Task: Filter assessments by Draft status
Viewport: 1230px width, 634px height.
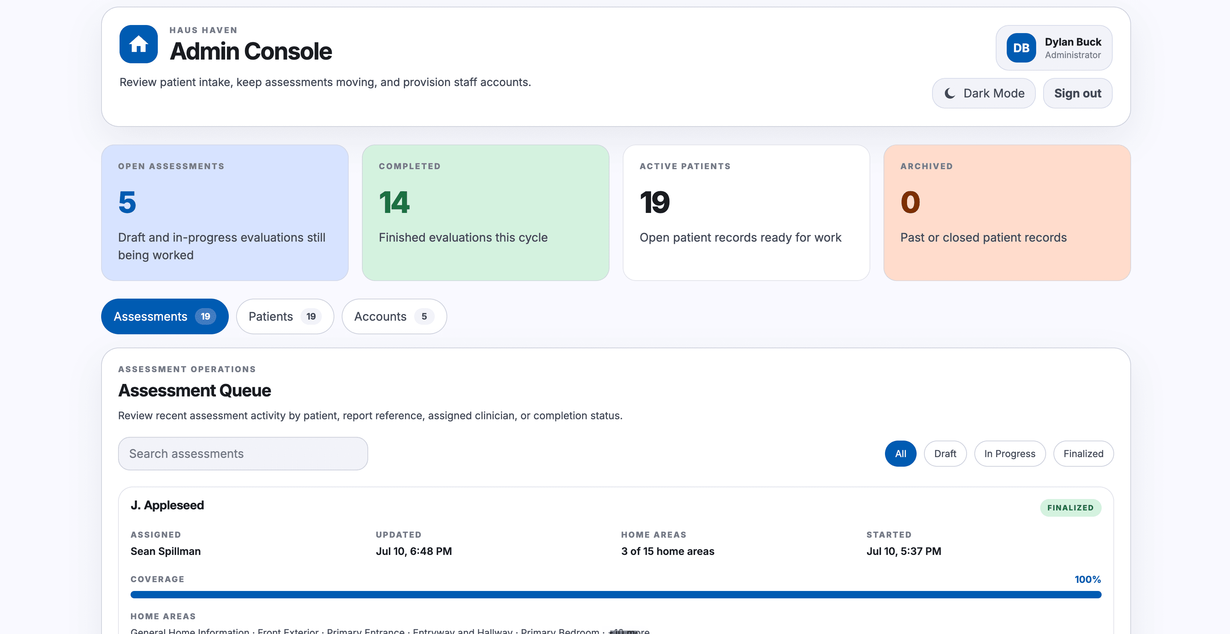Action: pyautogui.click(x=945, y=453)
